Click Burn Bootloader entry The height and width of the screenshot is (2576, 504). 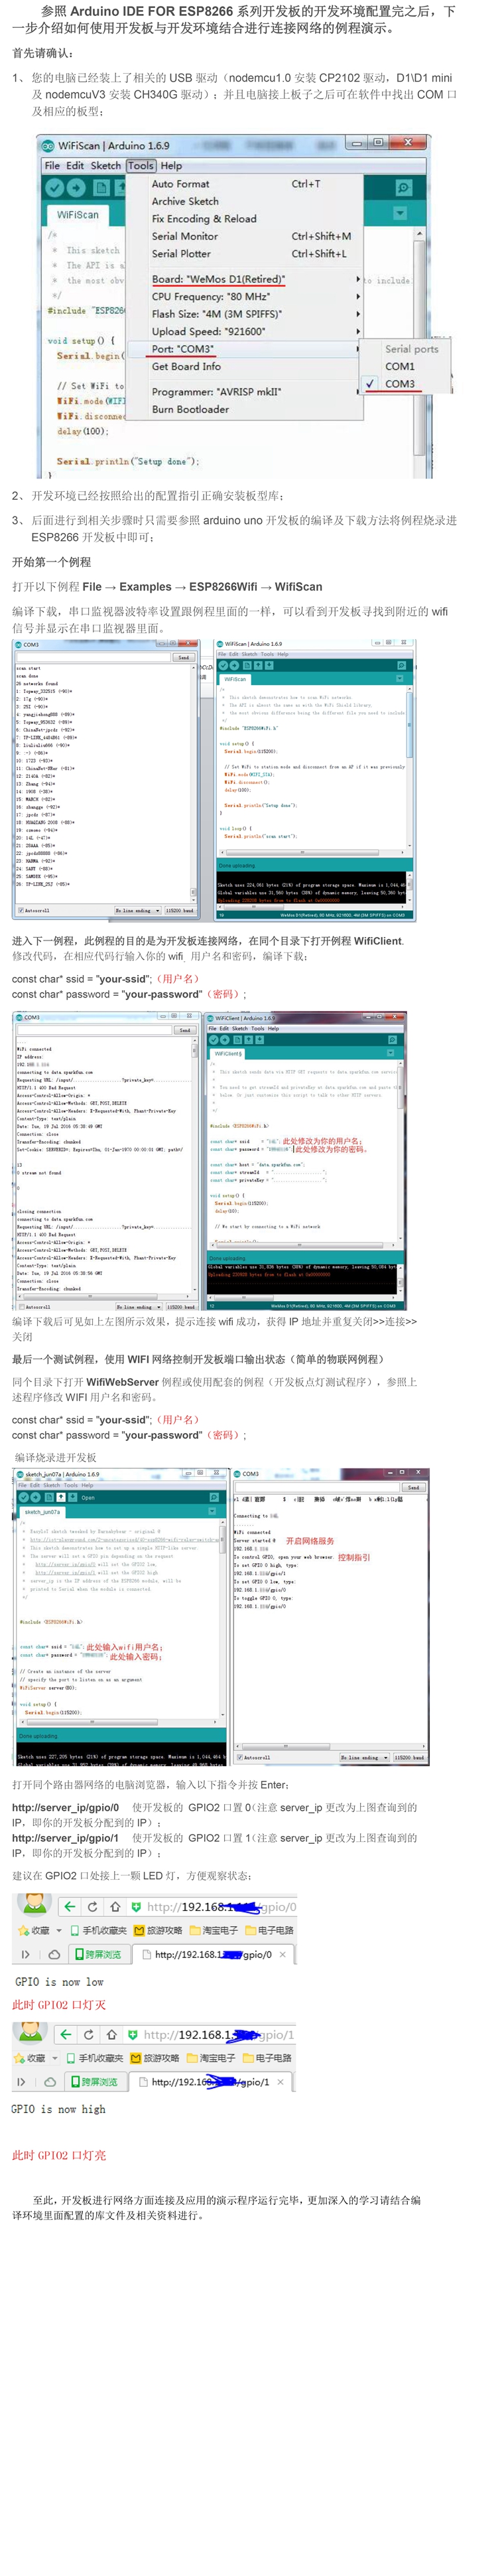[243, 410]
